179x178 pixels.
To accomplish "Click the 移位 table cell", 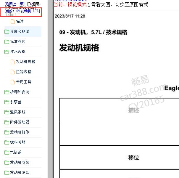I will pos(133,158).
